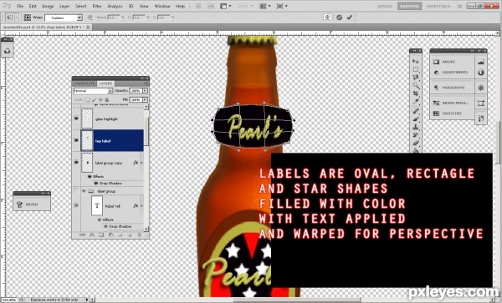Collapse effects on label group copy layer
The height and width of the screenshot is (303, 502).
142,163
